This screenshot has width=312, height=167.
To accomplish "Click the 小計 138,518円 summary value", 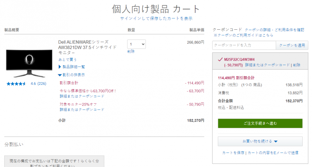I will pos(294,85).
